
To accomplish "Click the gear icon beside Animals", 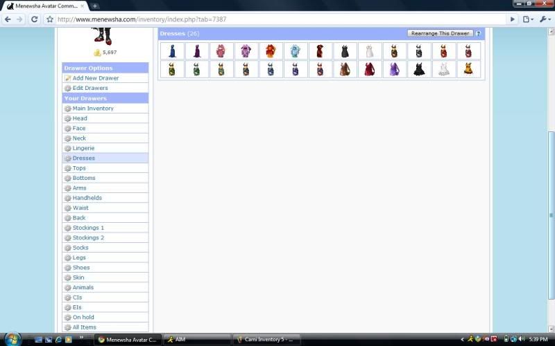I will [x=67, y=288].
